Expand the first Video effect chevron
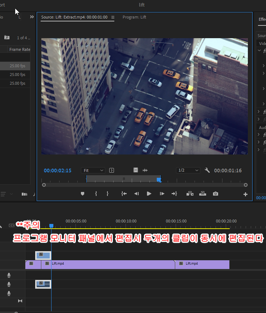266x313 pixels. (259, 51)
